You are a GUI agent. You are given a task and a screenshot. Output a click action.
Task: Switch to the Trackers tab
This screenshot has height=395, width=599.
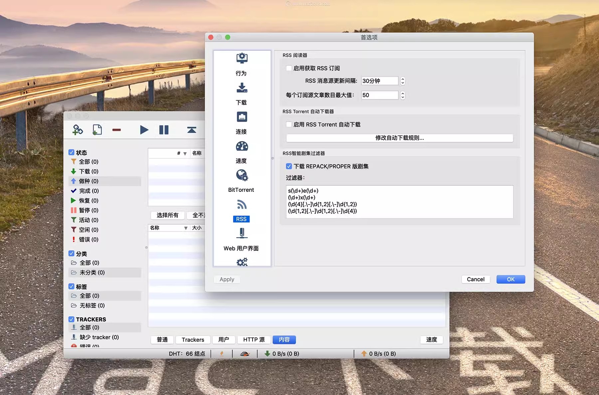point(192,340)
